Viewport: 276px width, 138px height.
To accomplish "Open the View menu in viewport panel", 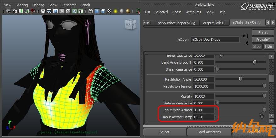I will (8, 5).
